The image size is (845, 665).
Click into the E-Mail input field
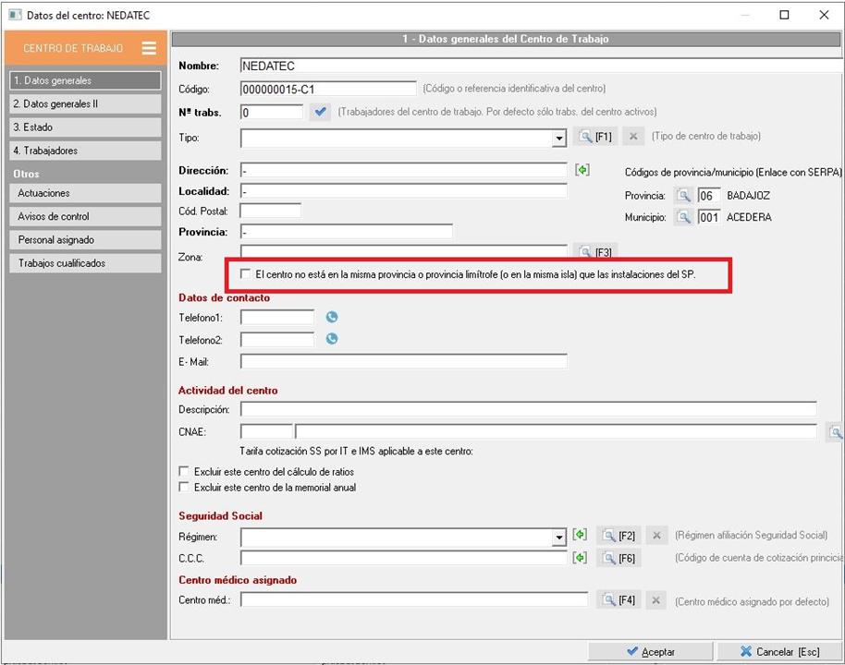403,361
